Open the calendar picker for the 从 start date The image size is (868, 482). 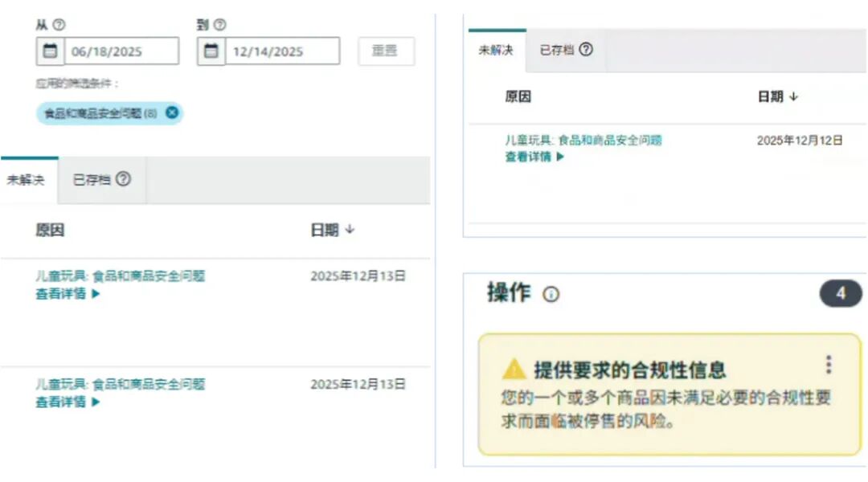(50, 51)
